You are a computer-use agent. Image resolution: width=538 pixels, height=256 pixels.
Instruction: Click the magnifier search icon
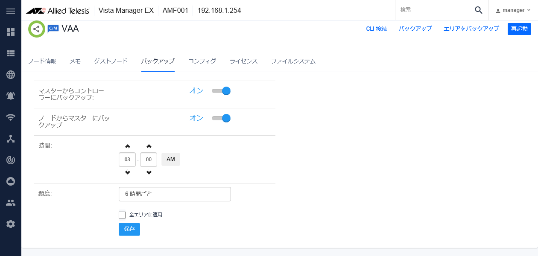(x=479, y=10)
